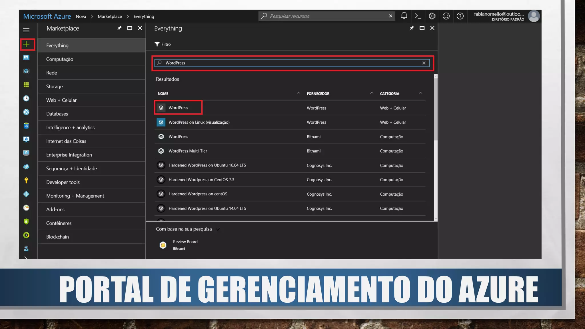The height and width of the screenshot is (329, 585).
Task: Sort results by FORNECEDOR column arrow
Action: 372,93
